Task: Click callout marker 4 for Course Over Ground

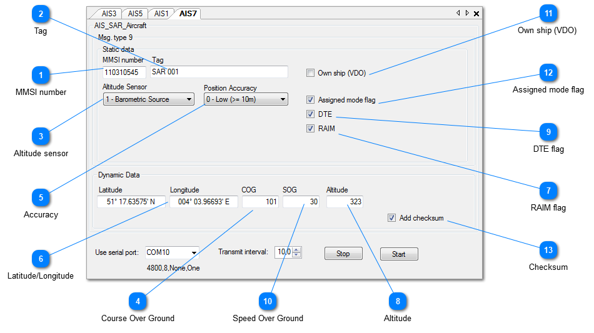Action: pyautogui.click(x=138, y=301)
